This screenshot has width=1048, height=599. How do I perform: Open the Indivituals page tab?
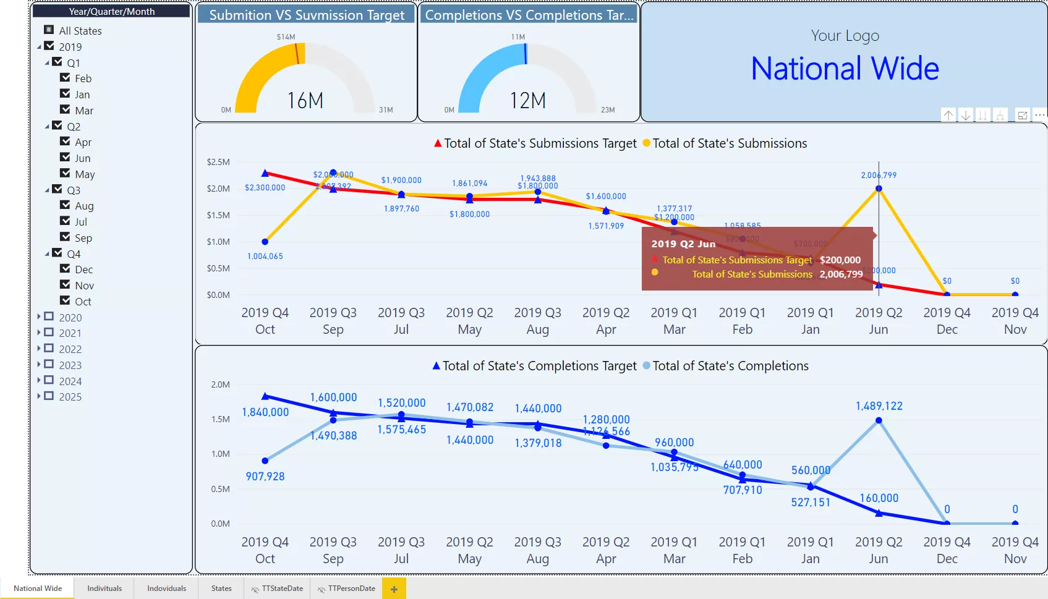(104, 588)
